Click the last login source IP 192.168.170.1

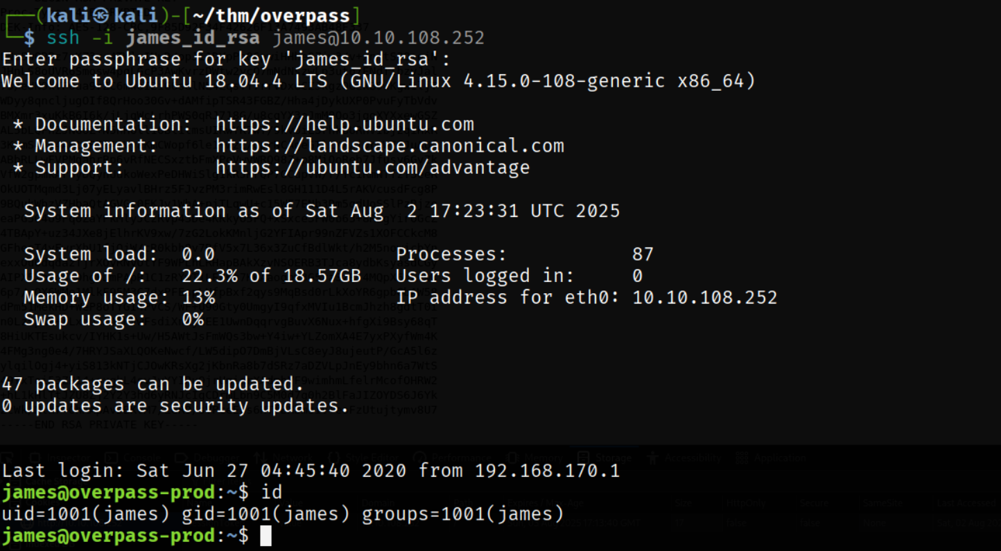pos(547,471)
